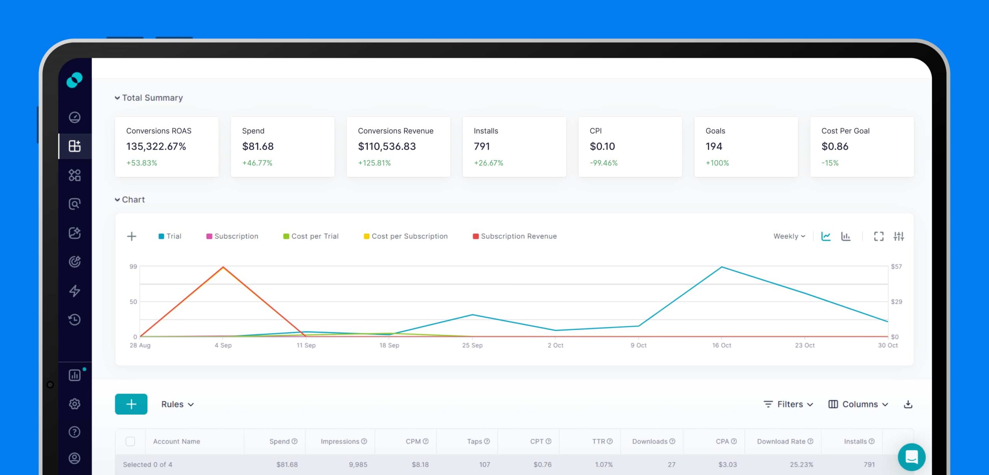
Task: Tick the select-all checkbox by Account Name
Action: [131, 441]
